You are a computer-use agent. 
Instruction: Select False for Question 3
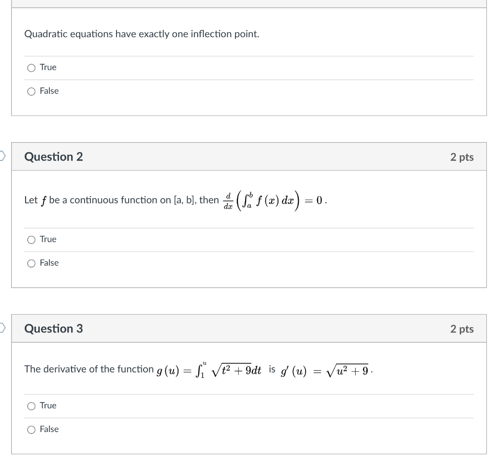click(x=31, y=429)
